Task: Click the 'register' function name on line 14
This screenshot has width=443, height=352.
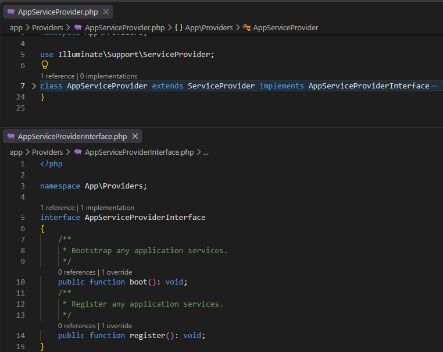Action: [x=148, y=335]
